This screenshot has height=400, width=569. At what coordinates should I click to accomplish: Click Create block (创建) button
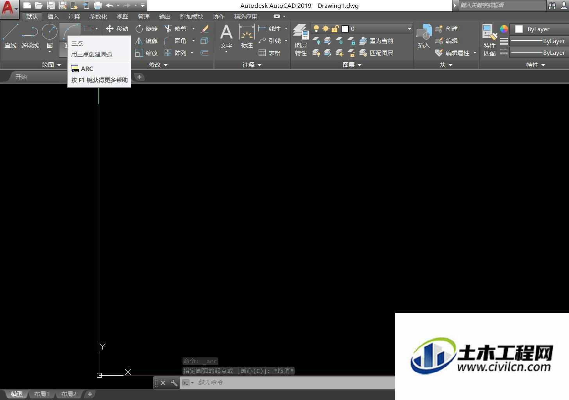[x=447, y=29]
